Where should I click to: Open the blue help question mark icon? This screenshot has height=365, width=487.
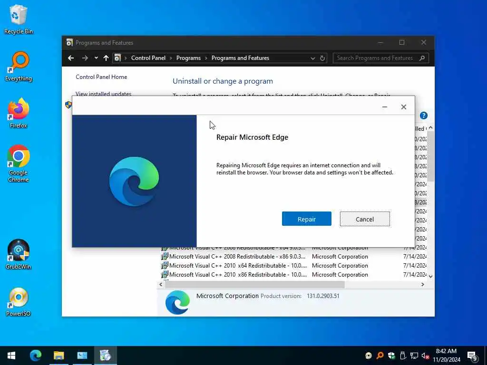(423, 115)
